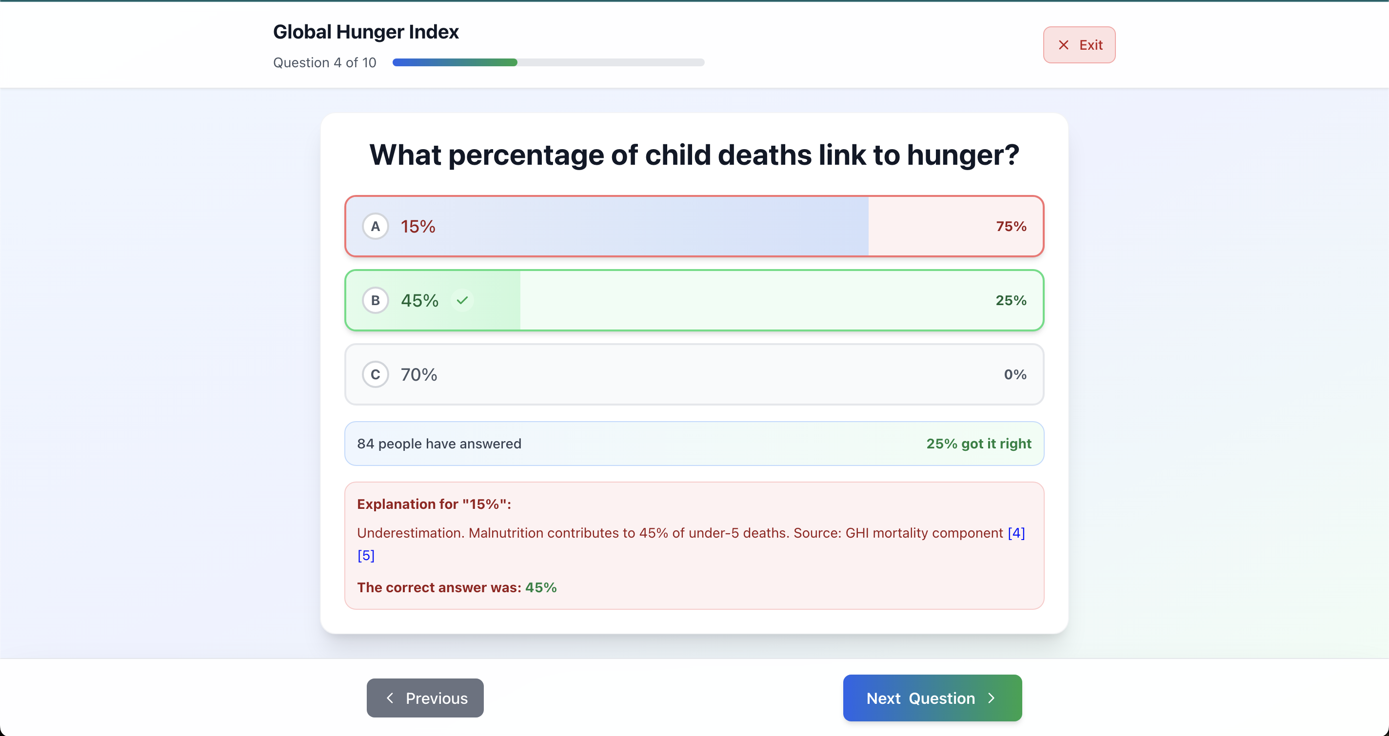The image size is (1389, 736).
Task: Click the green checkmark beside 45%
Action: point(462,300)
